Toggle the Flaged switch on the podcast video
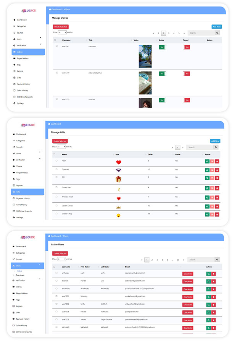Screen dimensions: 235x349 tap(186, 100)
